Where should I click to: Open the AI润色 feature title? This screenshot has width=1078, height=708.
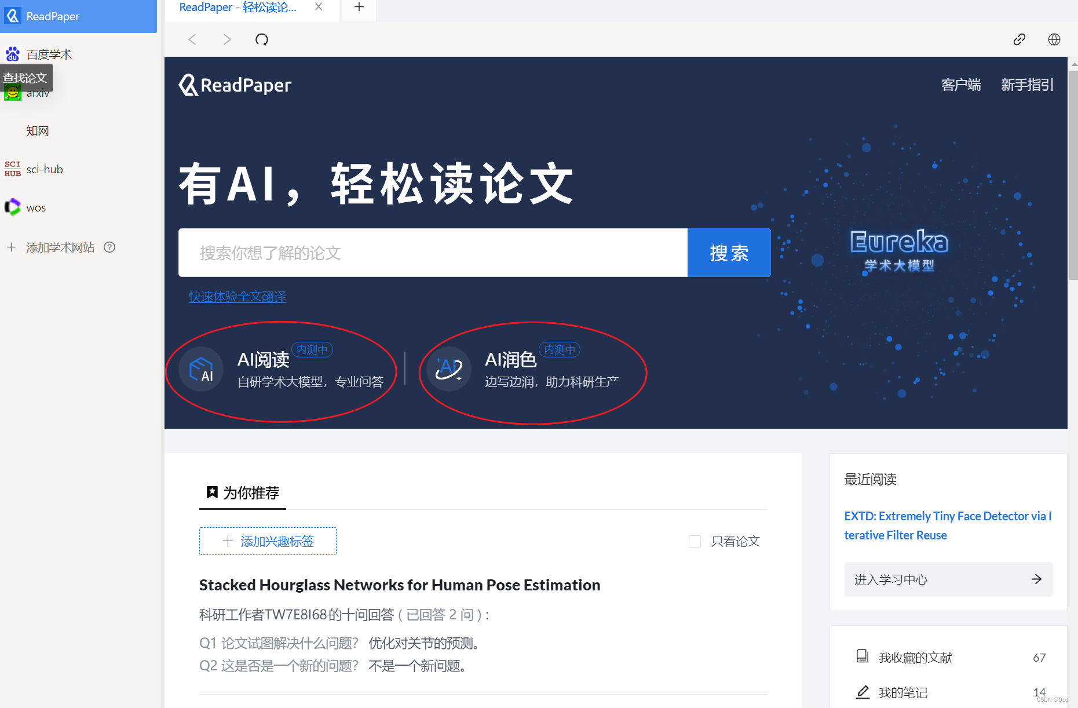pyautogui.click(x=510, y=360)
